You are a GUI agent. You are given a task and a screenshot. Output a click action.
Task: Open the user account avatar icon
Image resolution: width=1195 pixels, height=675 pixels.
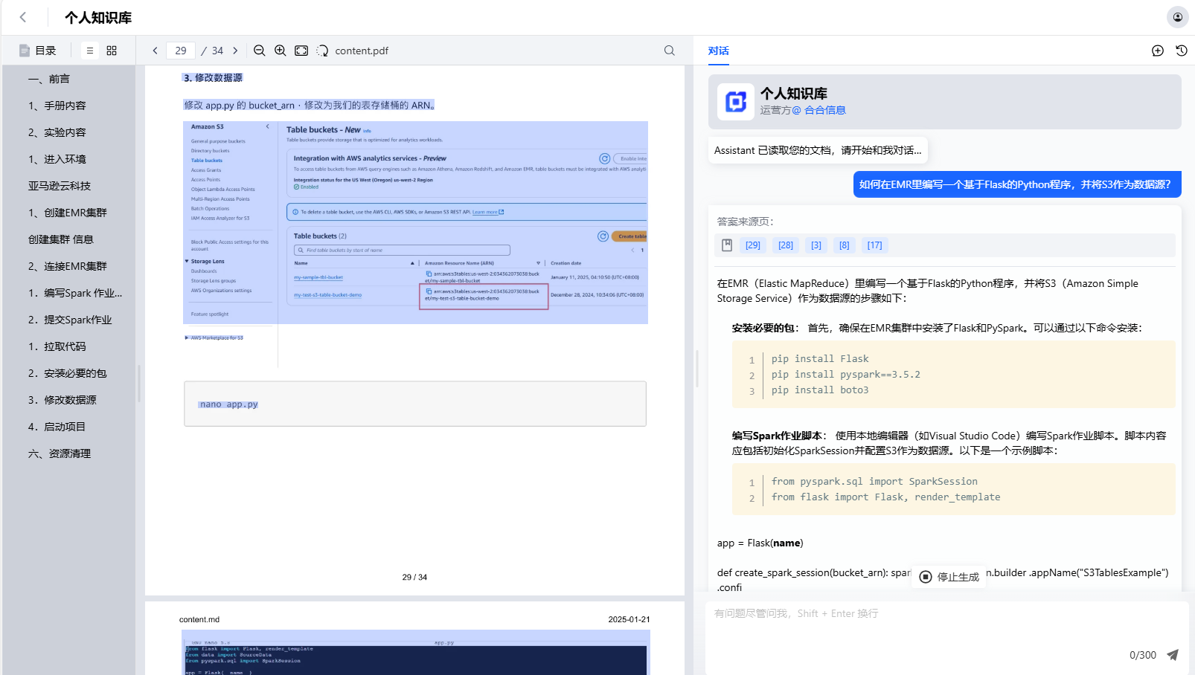1177,17
